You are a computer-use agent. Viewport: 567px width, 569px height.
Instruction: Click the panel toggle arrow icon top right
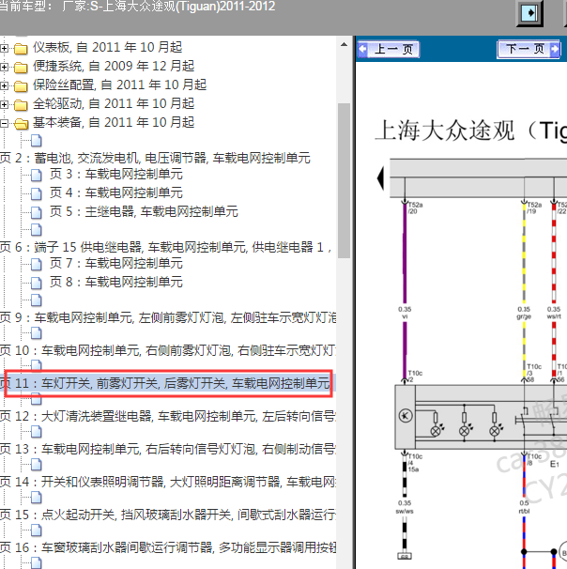click(x=529, y=13)
